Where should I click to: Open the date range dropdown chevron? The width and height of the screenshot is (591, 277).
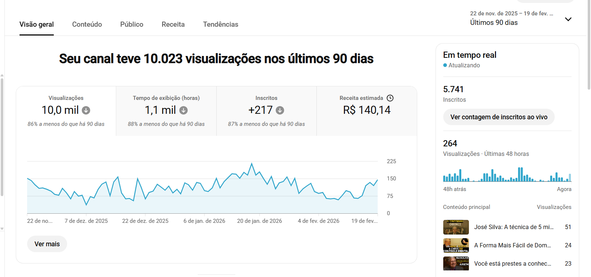568,19
